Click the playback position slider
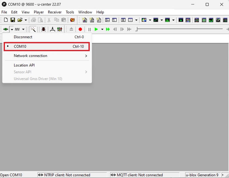 (180, 29)
